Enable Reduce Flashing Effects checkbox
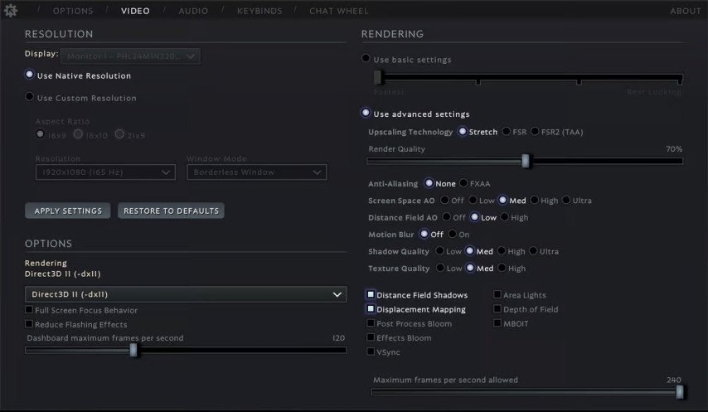Image resolution: width=708 pixels, height=412 pixels. point(29,324)
